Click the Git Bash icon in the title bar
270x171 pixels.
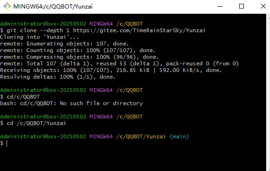7,6
